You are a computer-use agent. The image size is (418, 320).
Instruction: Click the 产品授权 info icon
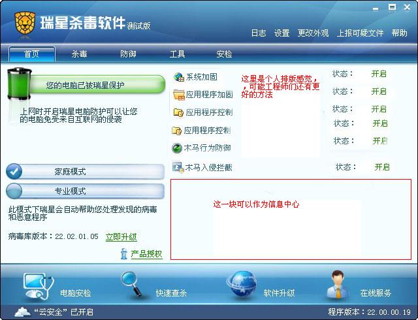[123, 253]
